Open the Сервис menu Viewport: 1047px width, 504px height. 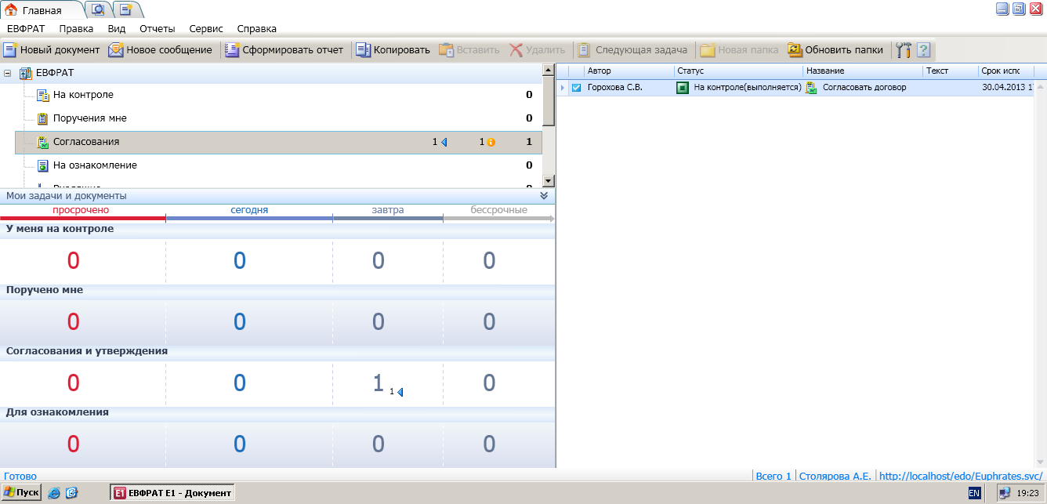(x=206, y=29)
